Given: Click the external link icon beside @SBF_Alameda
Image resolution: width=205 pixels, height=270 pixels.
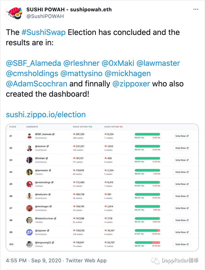Looking at the screenshot, I should (x=53, y=134).
